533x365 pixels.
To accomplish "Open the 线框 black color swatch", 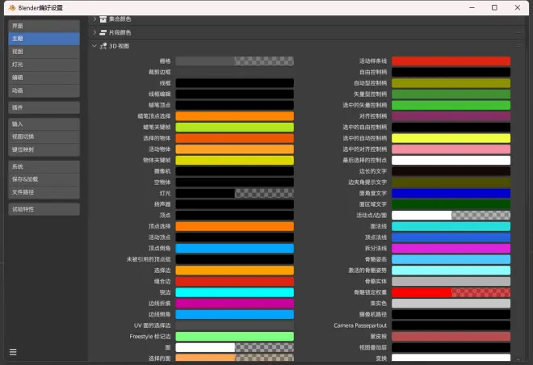I will (234, 83).
